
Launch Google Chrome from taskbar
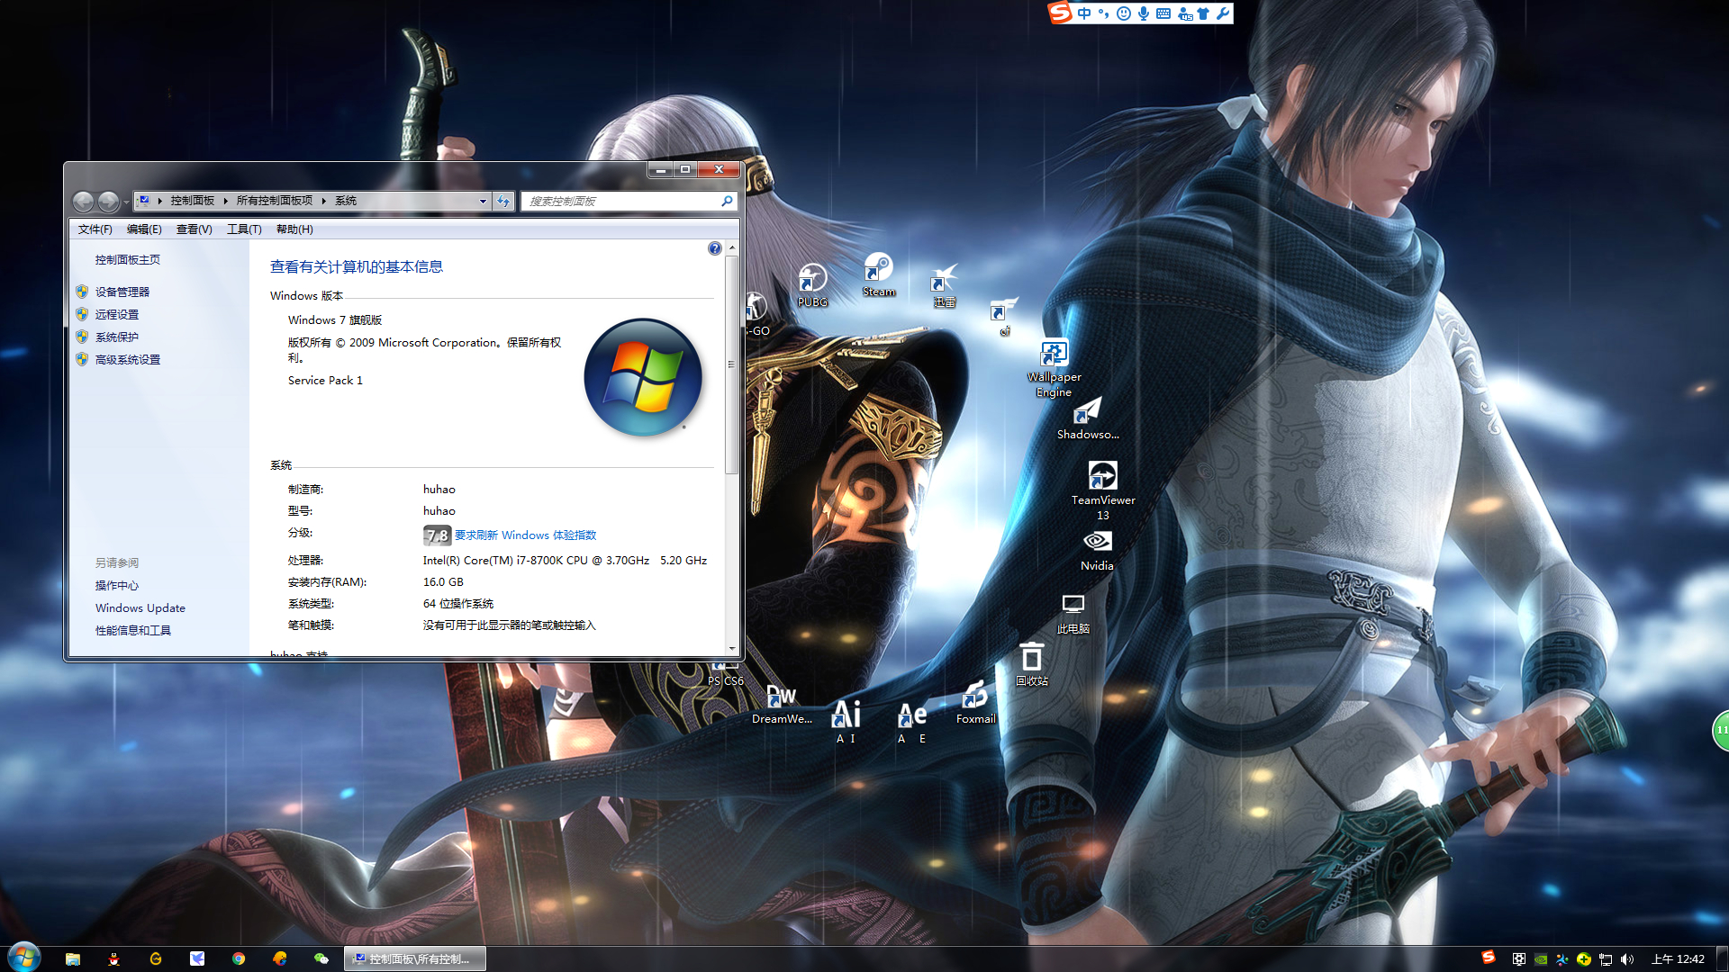[x=239, y=959]
